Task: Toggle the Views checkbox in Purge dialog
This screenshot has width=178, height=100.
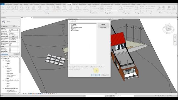Action: point(72,24)
